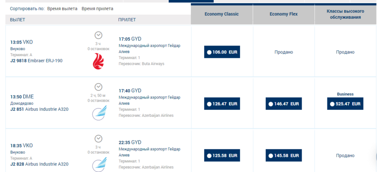Viewport: 377px width, 172px height.
Task: Click the red Buta Airways logo
Action: (98, 61)
